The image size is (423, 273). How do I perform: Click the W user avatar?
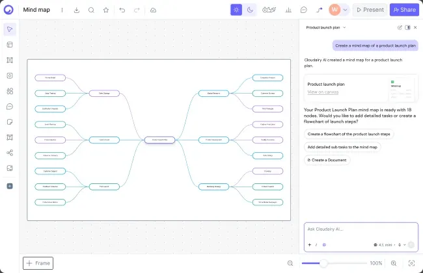coord(334,10)
